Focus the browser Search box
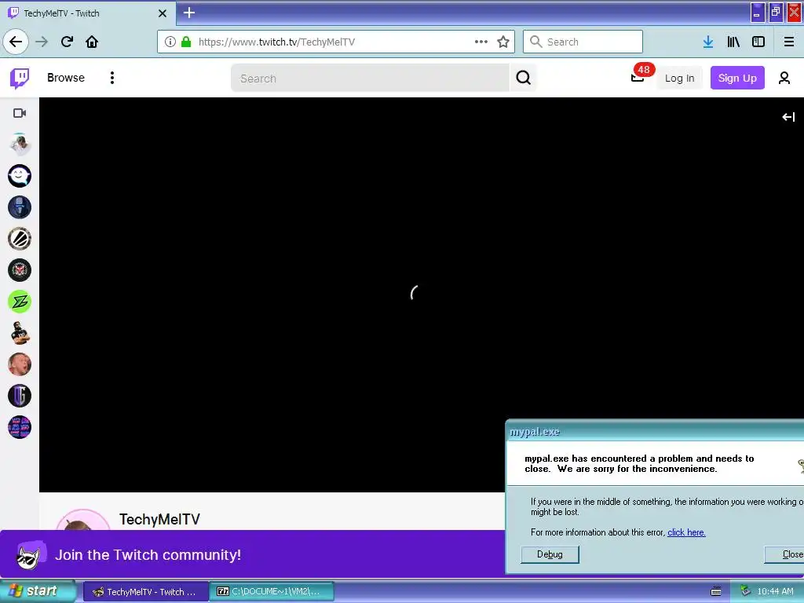The width and height of the screenshot is (804, 603). tap(583, 42)
